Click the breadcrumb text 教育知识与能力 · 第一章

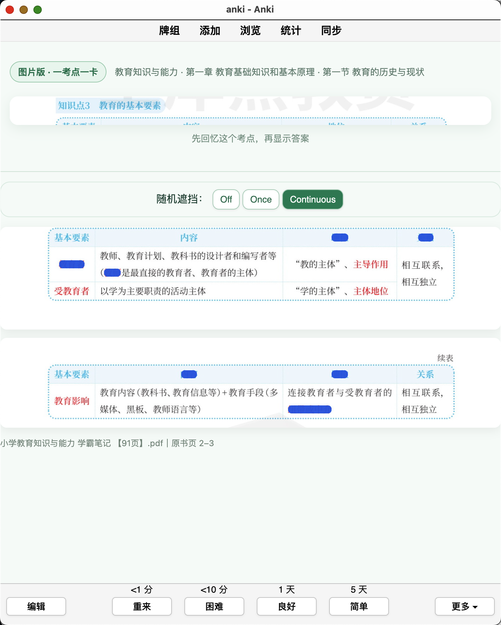click(x=164, y=72)
